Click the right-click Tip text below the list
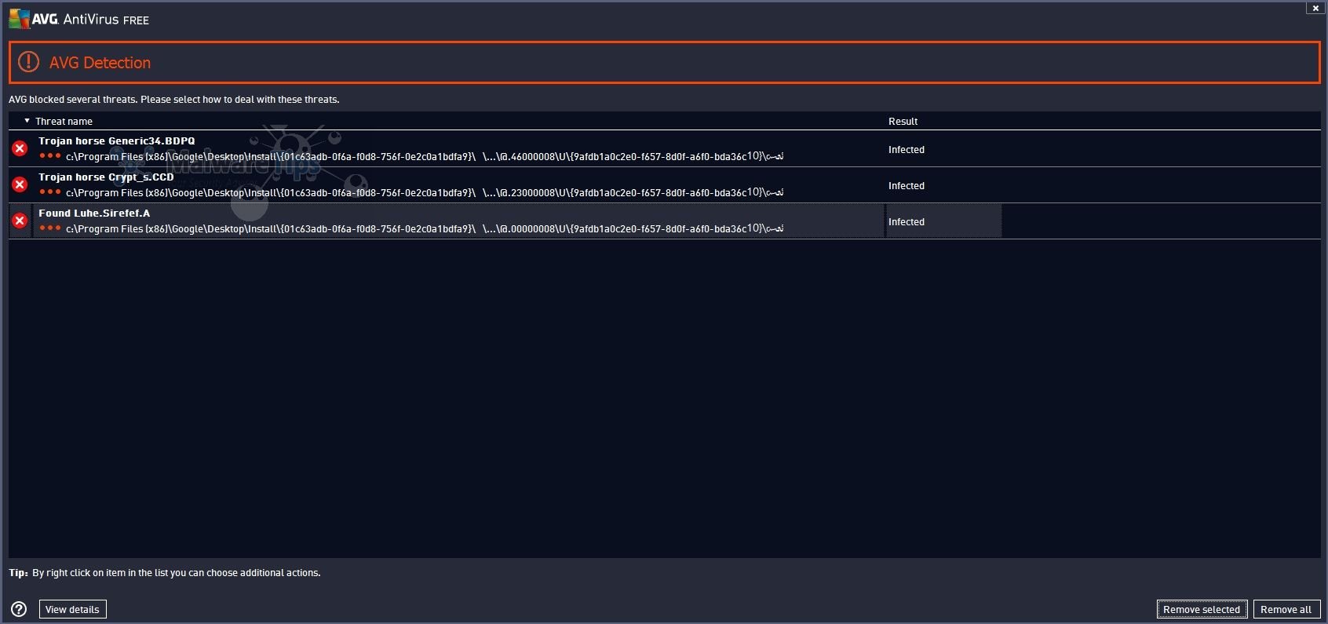 pyautogui.click(x=165, y=573)
